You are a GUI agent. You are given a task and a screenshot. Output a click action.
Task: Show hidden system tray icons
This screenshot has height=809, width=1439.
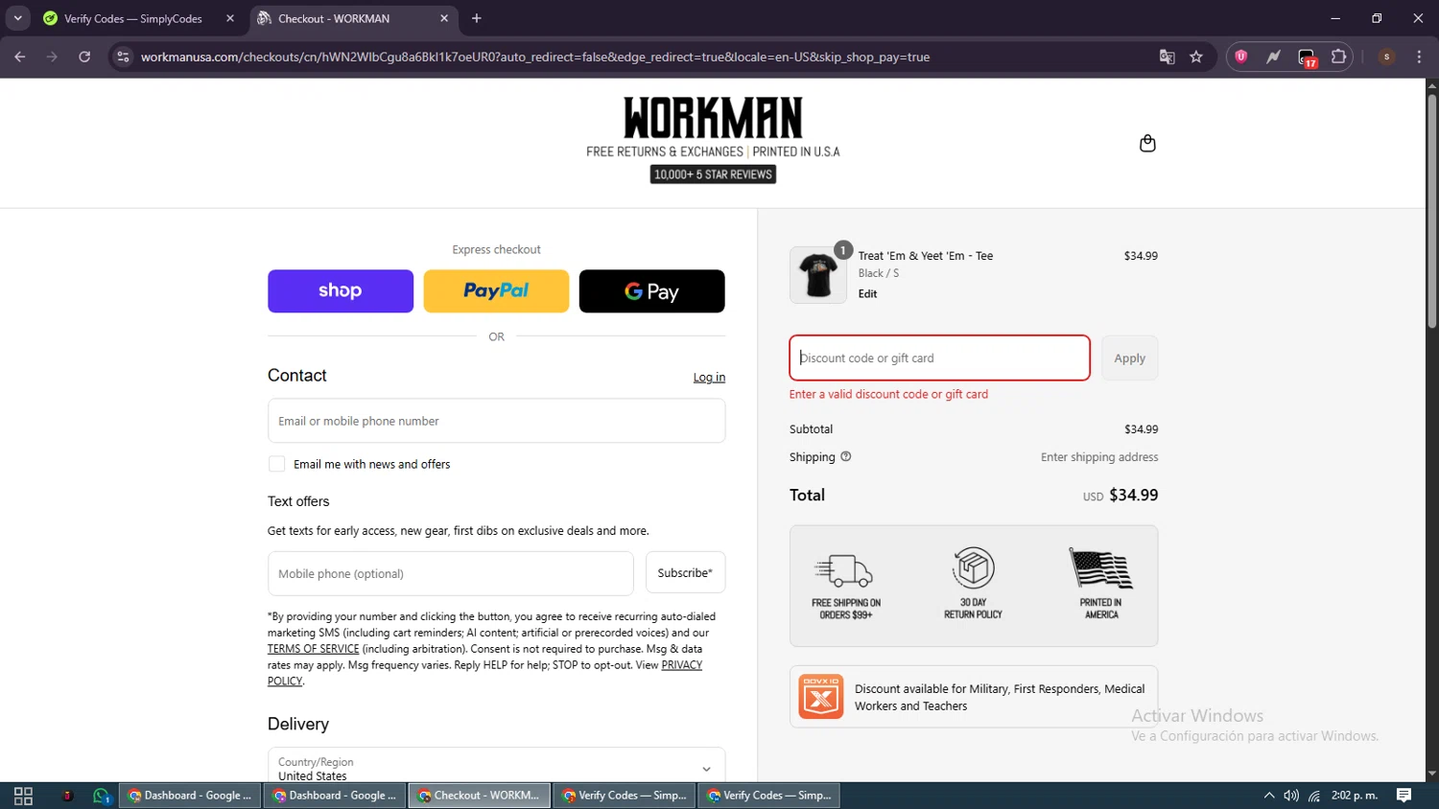click(1269, 796)
